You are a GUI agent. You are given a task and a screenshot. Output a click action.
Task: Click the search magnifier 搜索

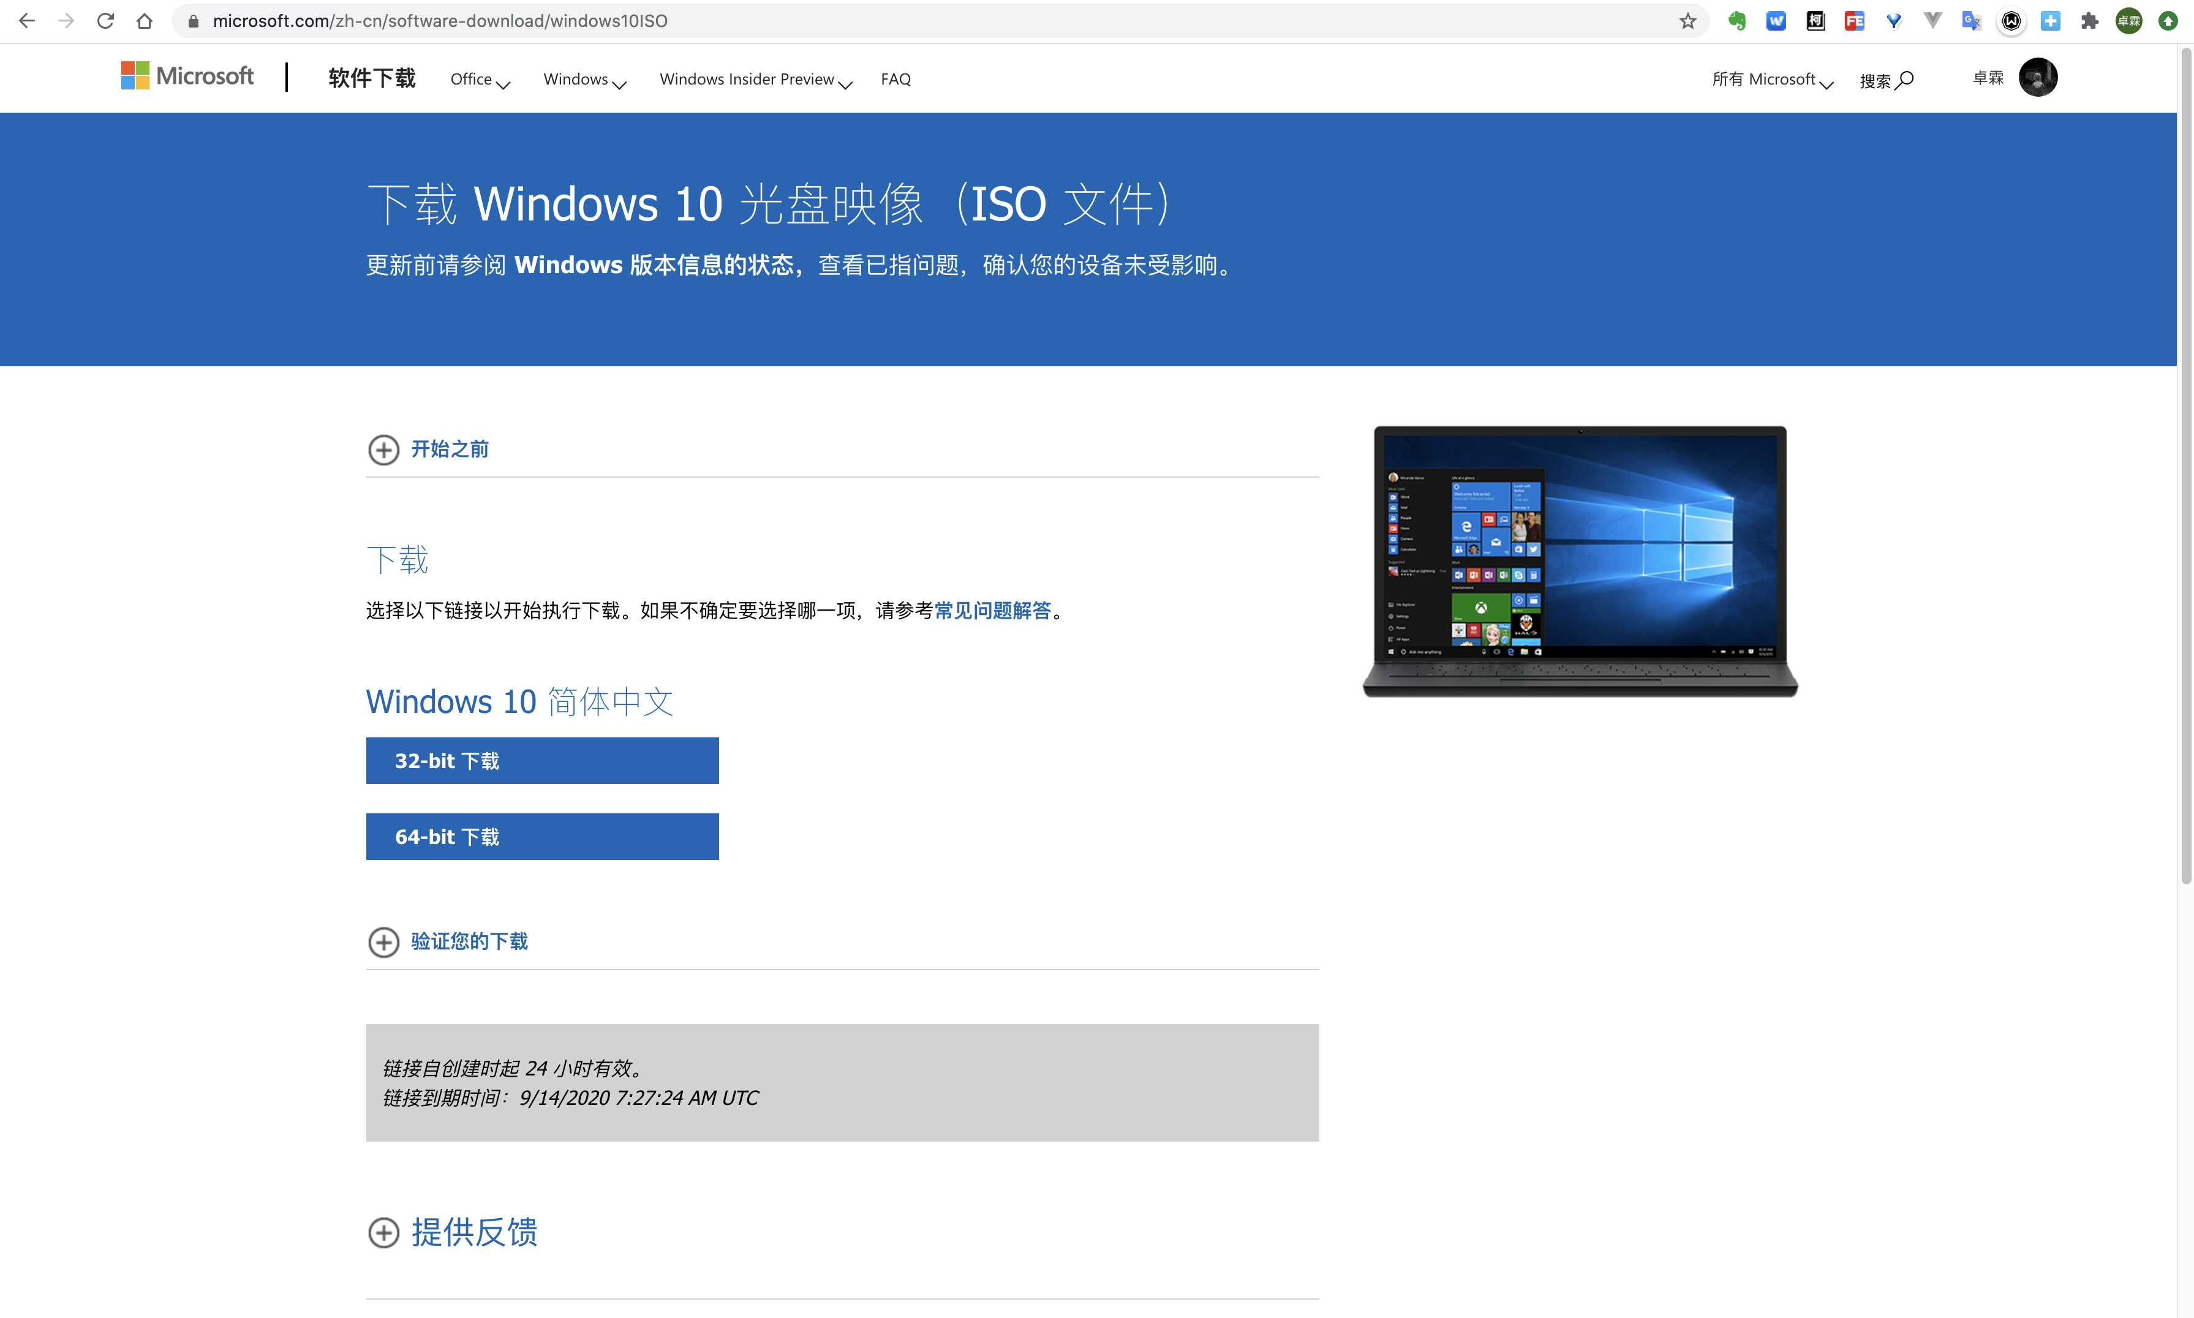(x=1887, y=80)
